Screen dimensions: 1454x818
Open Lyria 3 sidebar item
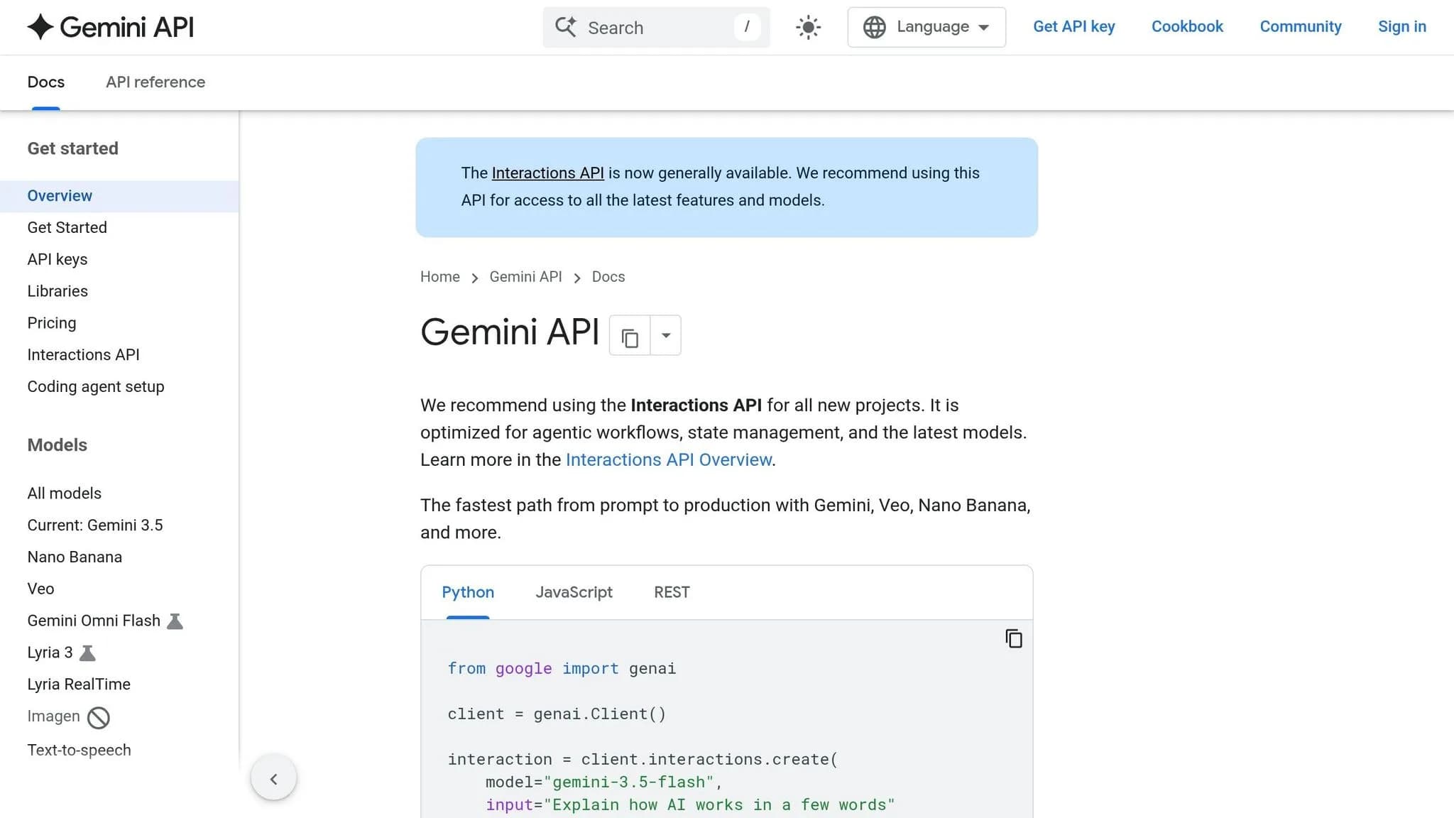pyautogui.click(x=50, y=653)
